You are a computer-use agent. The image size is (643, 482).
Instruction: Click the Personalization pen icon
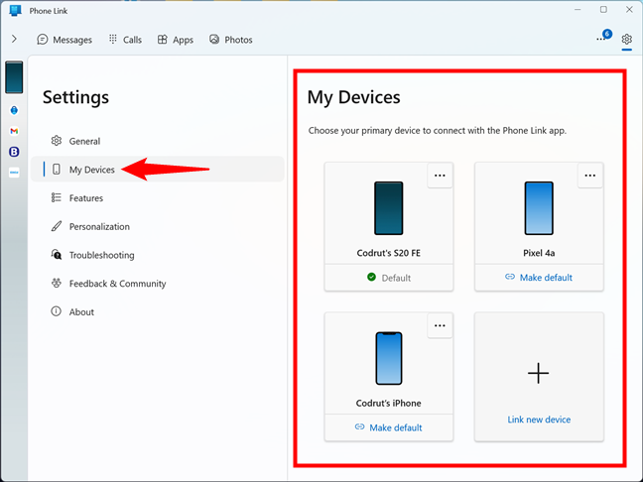coord(57,226)
